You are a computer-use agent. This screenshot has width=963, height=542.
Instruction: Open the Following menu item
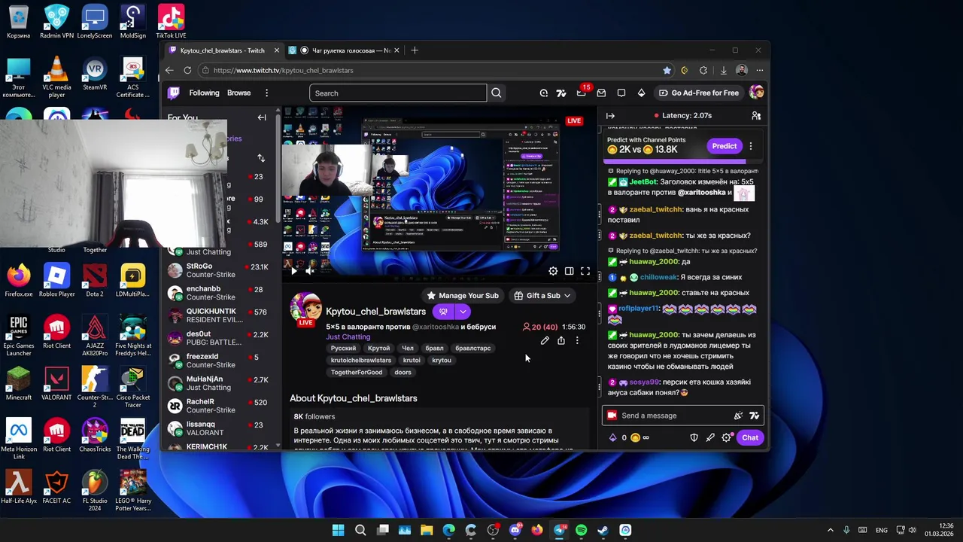pyautogui.click(x=204, y=93)
